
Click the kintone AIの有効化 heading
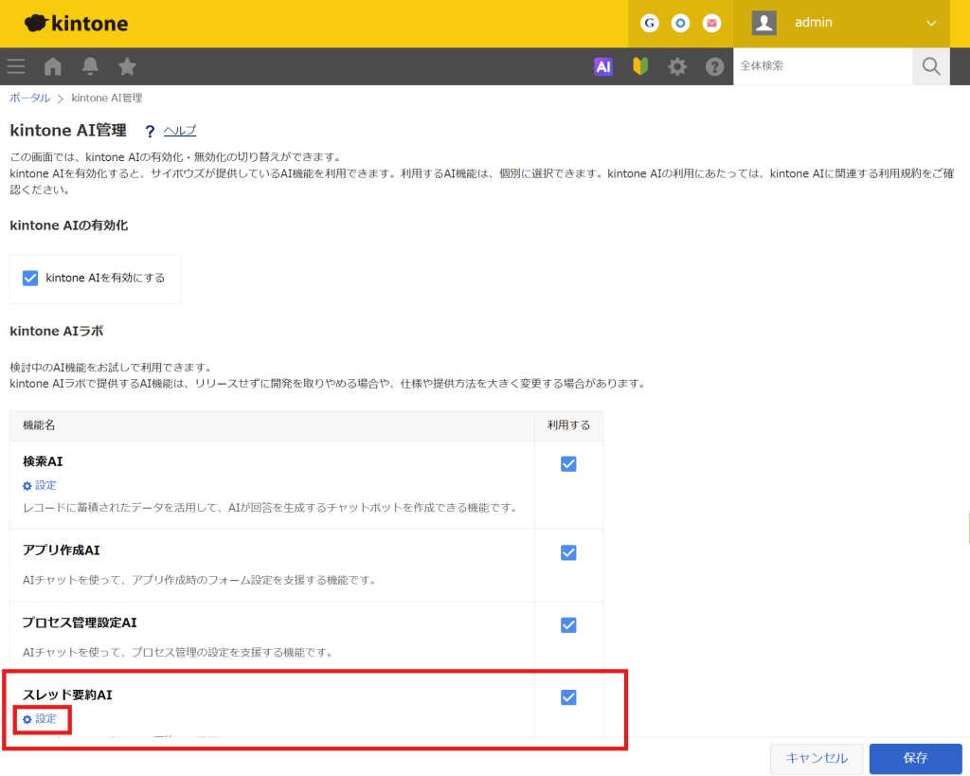[x=69, y=226]
